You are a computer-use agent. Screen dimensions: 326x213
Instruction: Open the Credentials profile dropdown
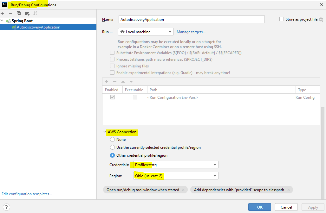(176, 165)
